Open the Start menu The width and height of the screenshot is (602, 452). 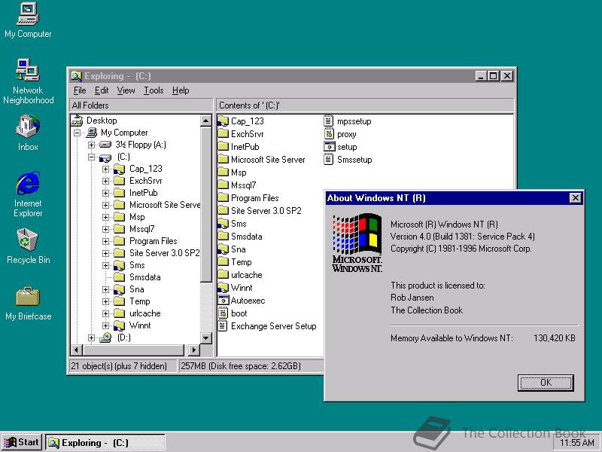click(23, 442)
